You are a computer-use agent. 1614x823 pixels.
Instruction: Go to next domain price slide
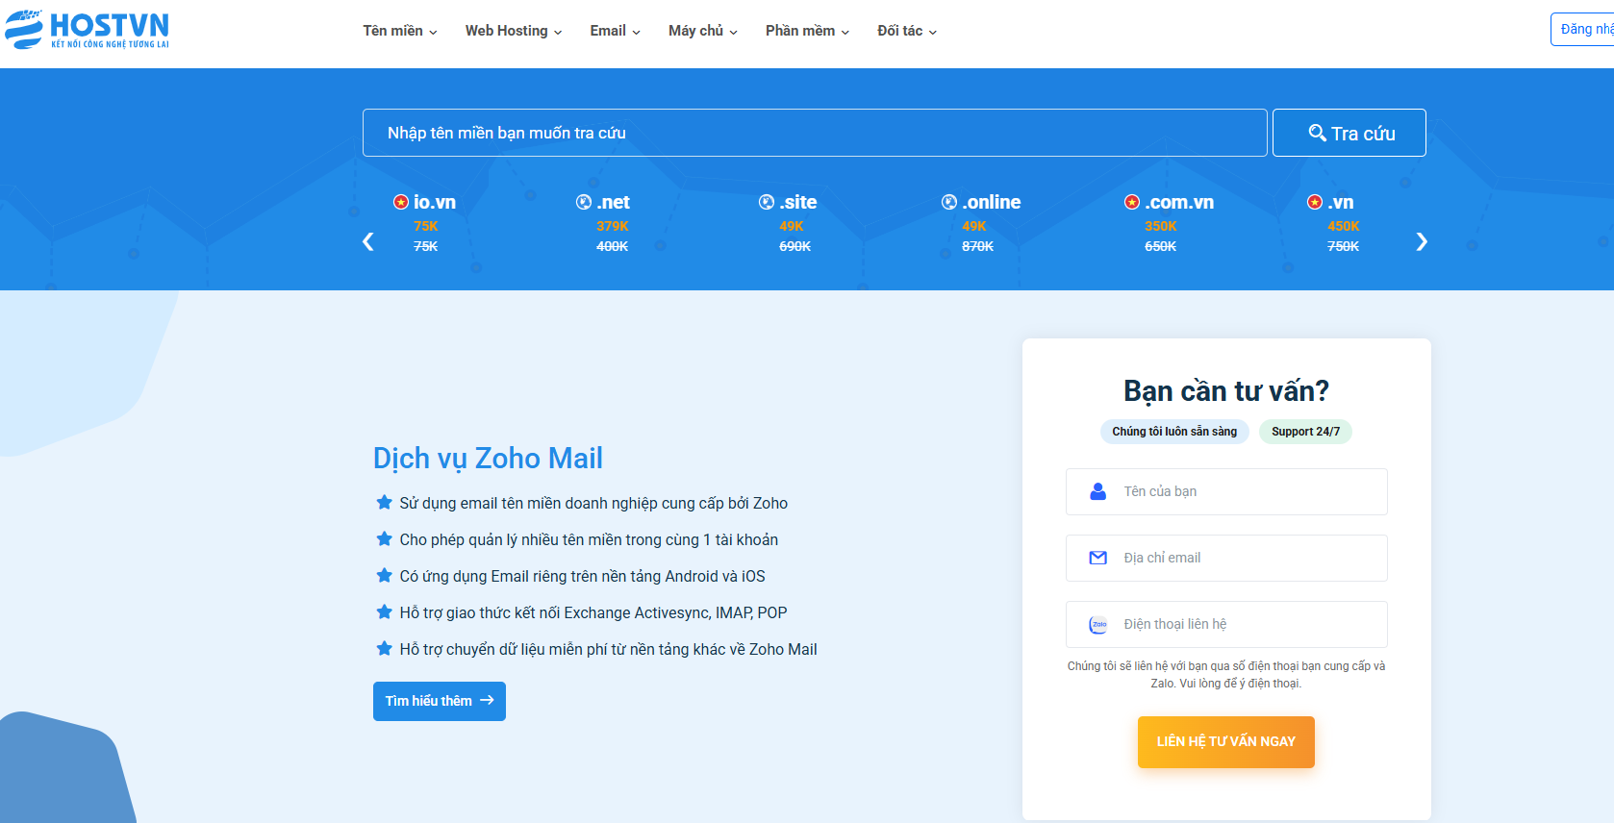(1422, 241)
